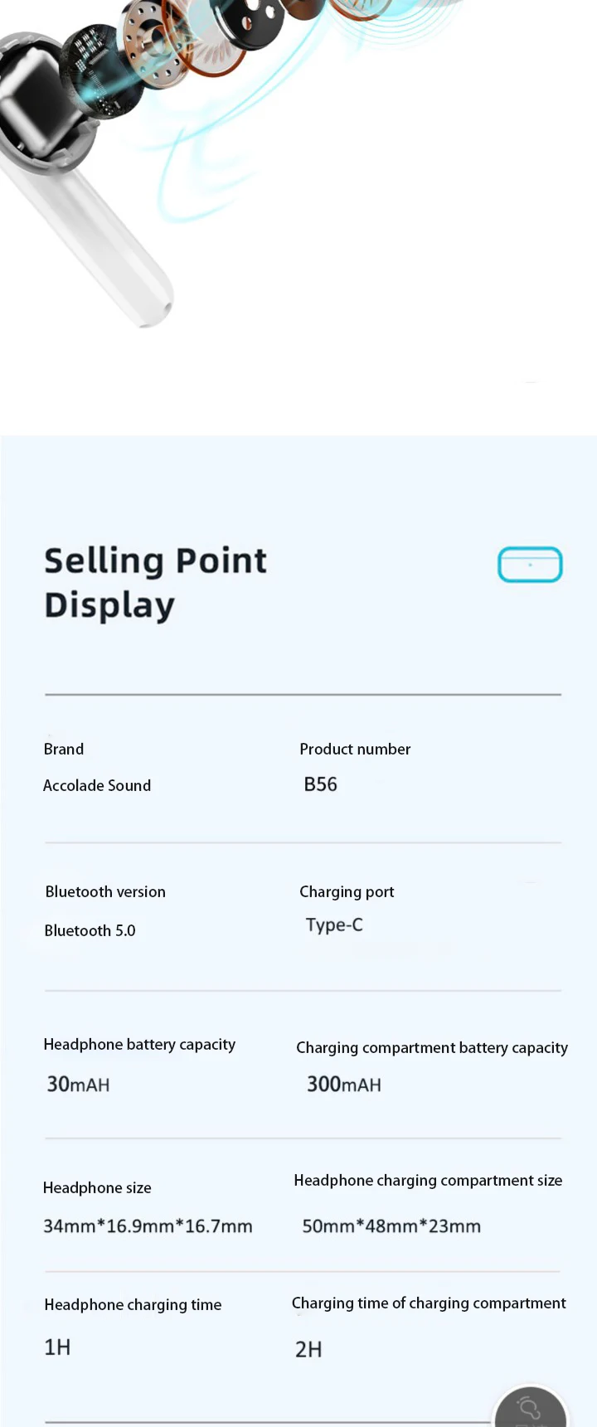Select the Type-C value
Viewport: 597px width, 1427px height.
click(x=334, y=925)
